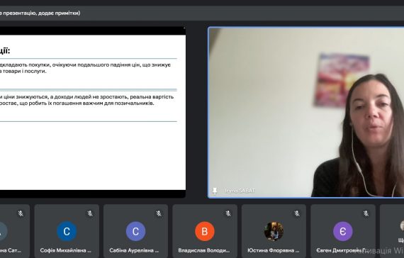Viewport: 404px width, 258px height.
Task: Click muted microphone icon on Євген Дмитрович tile
Action: [366, 213]
